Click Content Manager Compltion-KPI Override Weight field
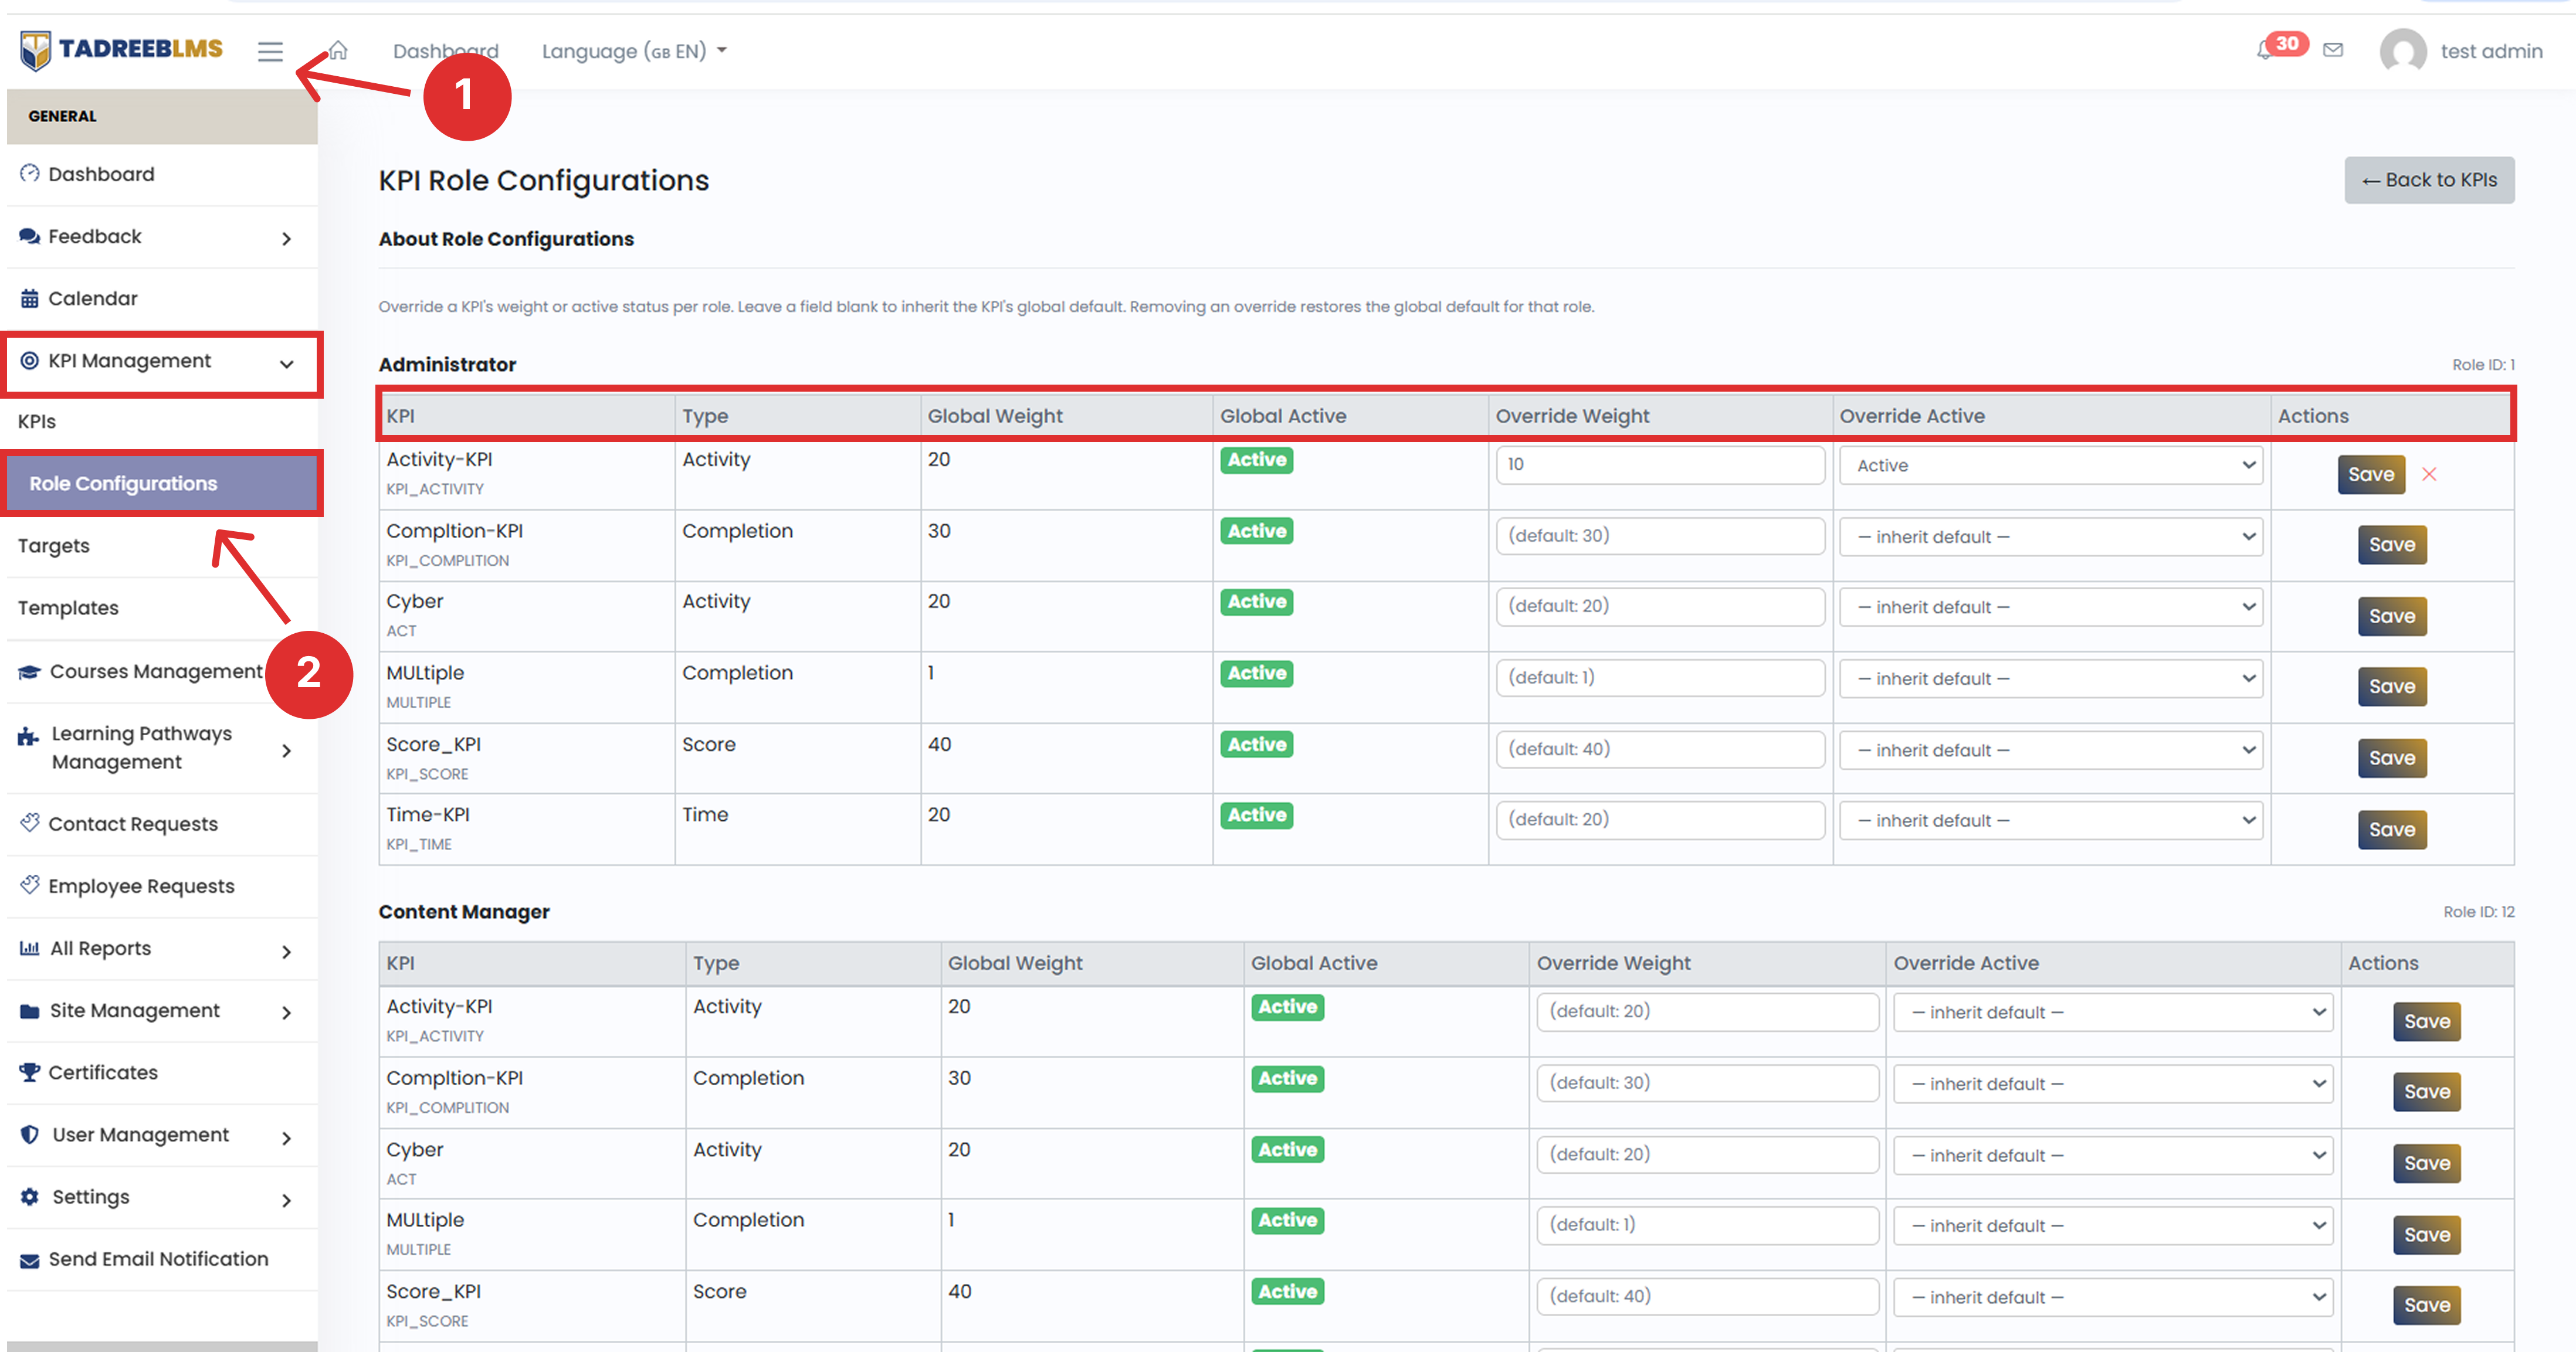This screenshot has width=2576, height=1352. pyautogui.click(x=1707, y=1083)
